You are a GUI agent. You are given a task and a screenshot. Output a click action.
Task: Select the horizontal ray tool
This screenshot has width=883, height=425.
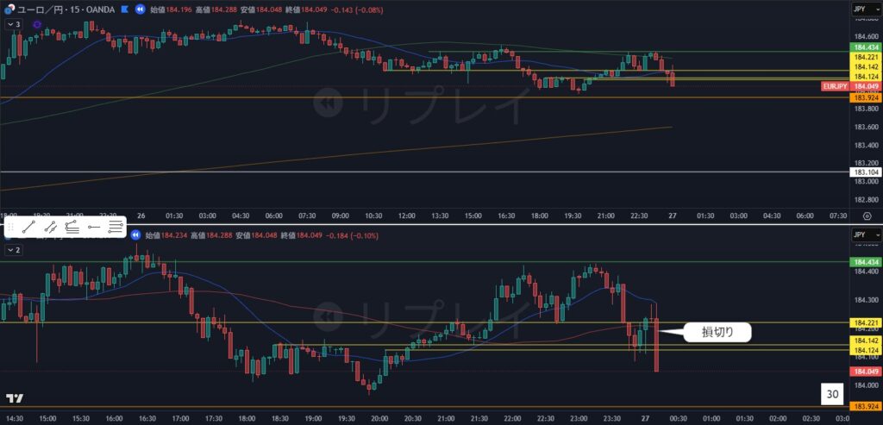[x=94, y=228]
